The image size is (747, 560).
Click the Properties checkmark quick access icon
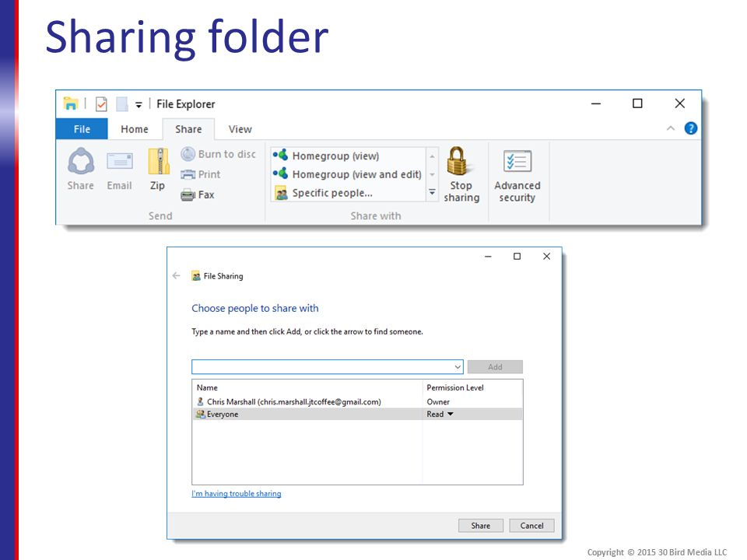tap(101, 103)
